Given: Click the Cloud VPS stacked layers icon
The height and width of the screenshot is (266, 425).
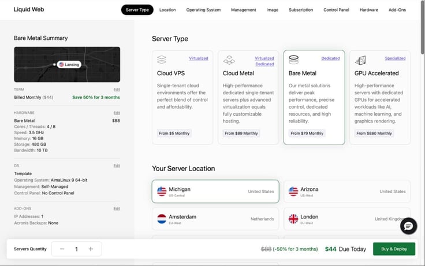Looking at the screenshot, I should 162,60.
